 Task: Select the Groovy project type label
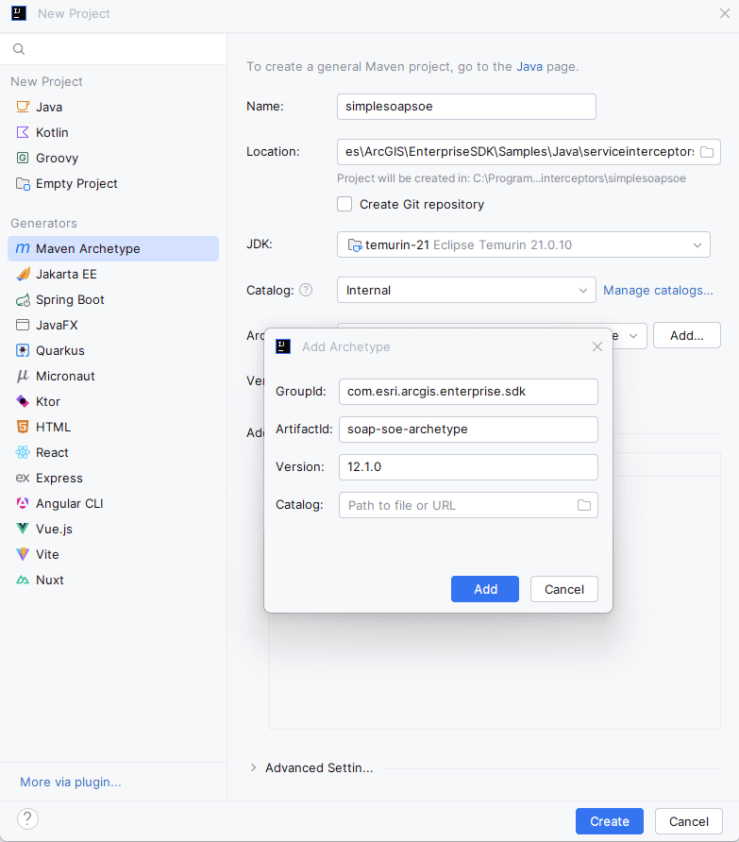(x=57, y=158)
